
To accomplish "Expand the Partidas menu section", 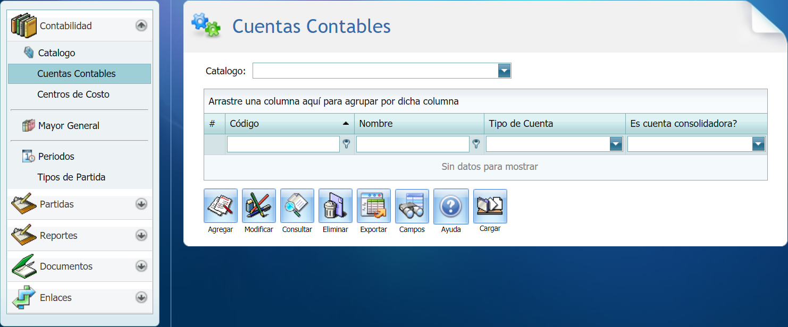I will pyautogui.click(x=141, y=204).
